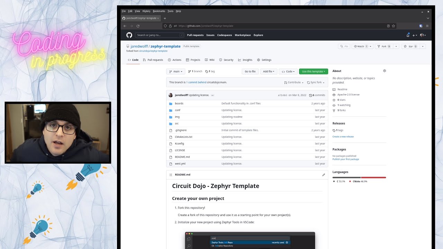Switch to the Actions tab
The height and width of the screenshot is (249, 443).
coord(174,60)
